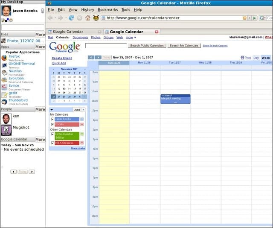Open the Bookmarks menu
273x228 pixels.
[x=108, y=10]
